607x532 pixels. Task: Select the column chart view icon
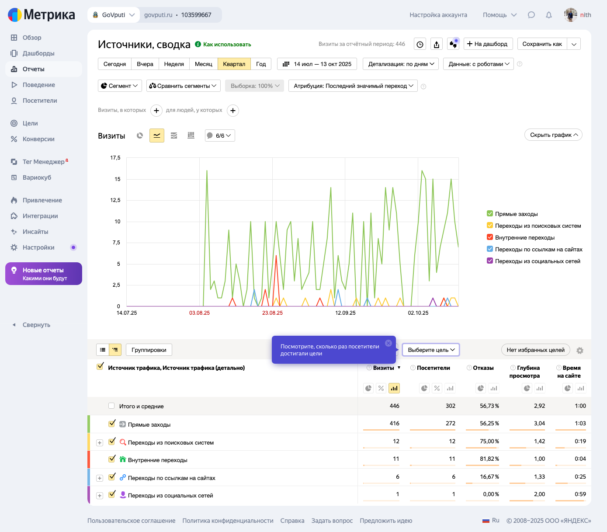191,136
